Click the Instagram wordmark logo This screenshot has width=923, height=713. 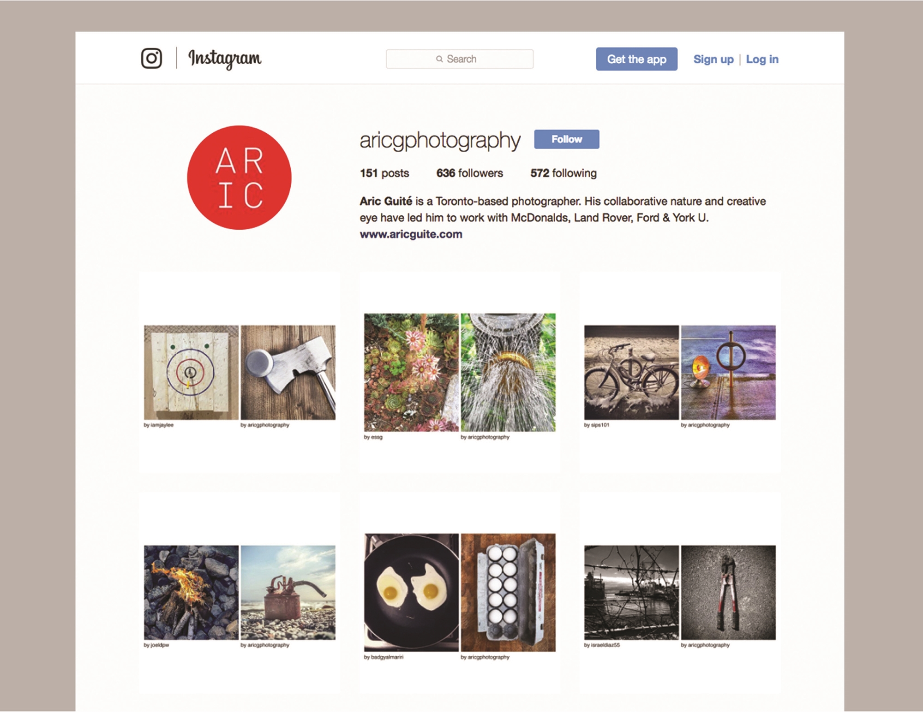[x=224, y=59]
